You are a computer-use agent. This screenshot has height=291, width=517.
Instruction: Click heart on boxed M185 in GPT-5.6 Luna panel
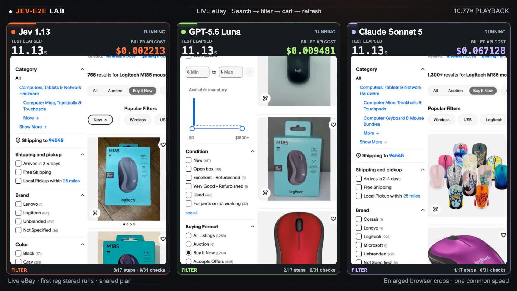pyautogui.click(x=333, y=125)
